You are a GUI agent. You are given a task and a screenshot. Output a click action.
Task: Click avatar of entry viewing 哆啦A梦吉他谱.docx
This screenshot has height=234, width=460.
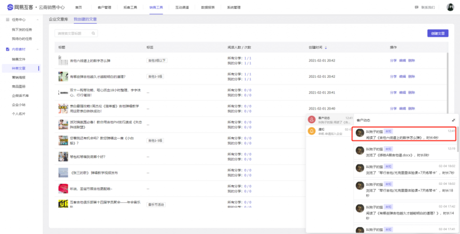point(360,151)
